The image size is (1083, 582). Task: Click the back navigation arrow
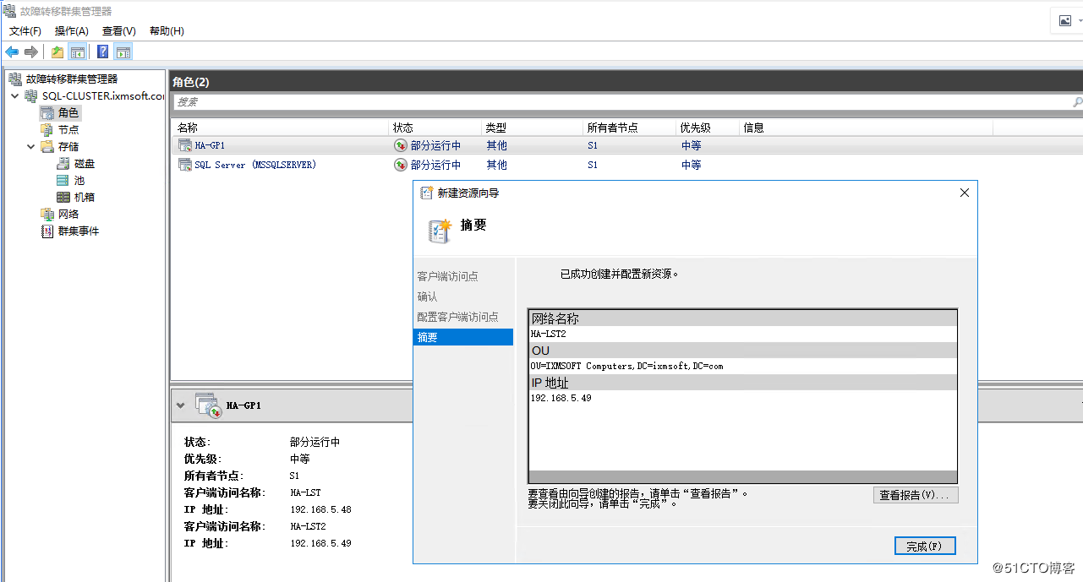[x=12, y=51]
